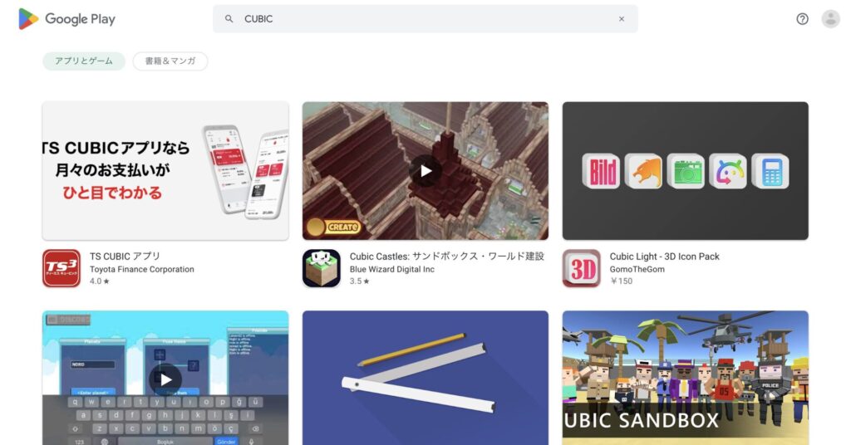The height and width of the screenshot is (445, 851).
Task: Click the Cubic Light 3D app icon
Action: coord(581,268)
